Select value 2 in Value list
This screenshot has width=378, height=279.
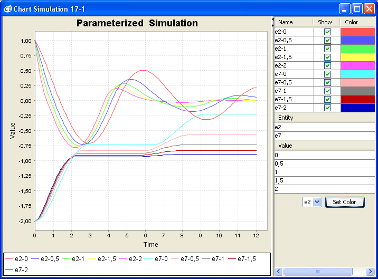[325, 189]
